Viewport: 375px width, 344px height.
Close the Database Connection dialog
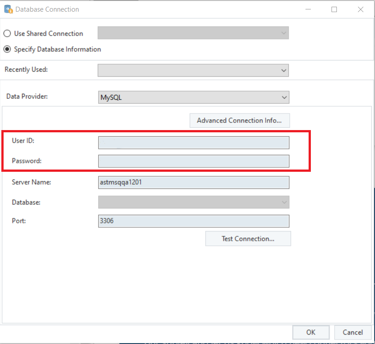pos(361,9)
